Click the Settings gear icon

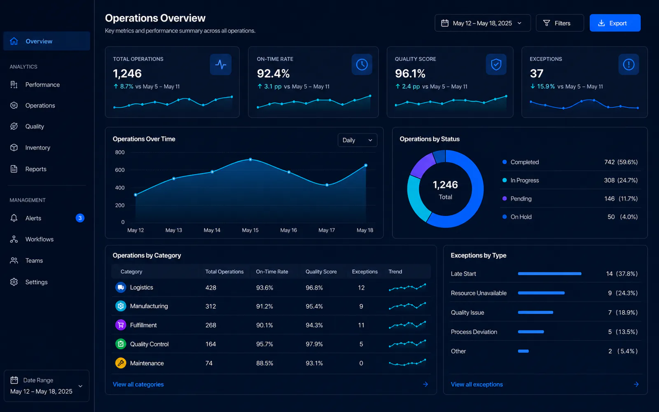pos(14,282)
